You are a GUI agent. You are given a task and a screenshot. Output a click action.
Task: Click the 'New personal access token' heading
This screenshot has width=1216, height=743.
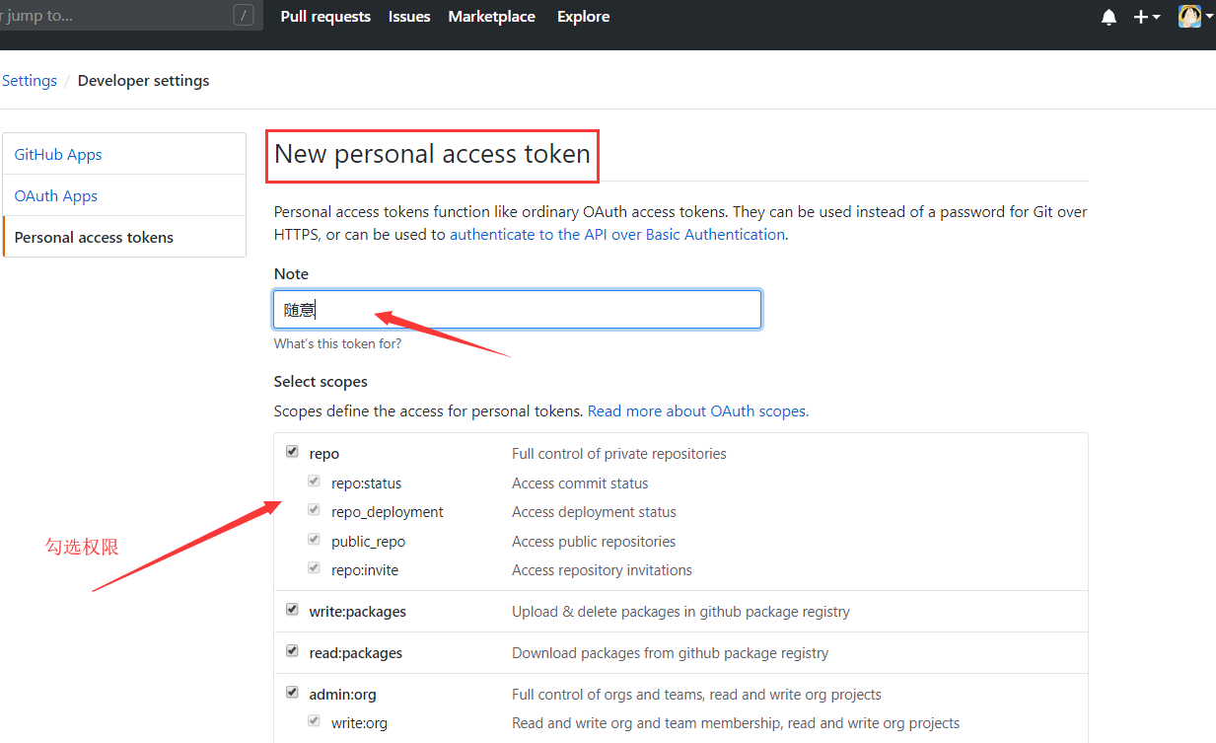[x=432, y=154]
